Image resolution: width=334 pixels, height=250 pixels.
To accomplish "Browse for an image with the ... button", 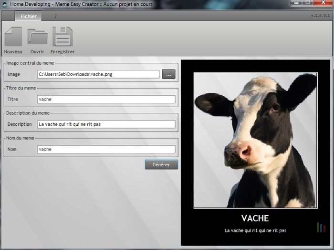I will point(168,74).
